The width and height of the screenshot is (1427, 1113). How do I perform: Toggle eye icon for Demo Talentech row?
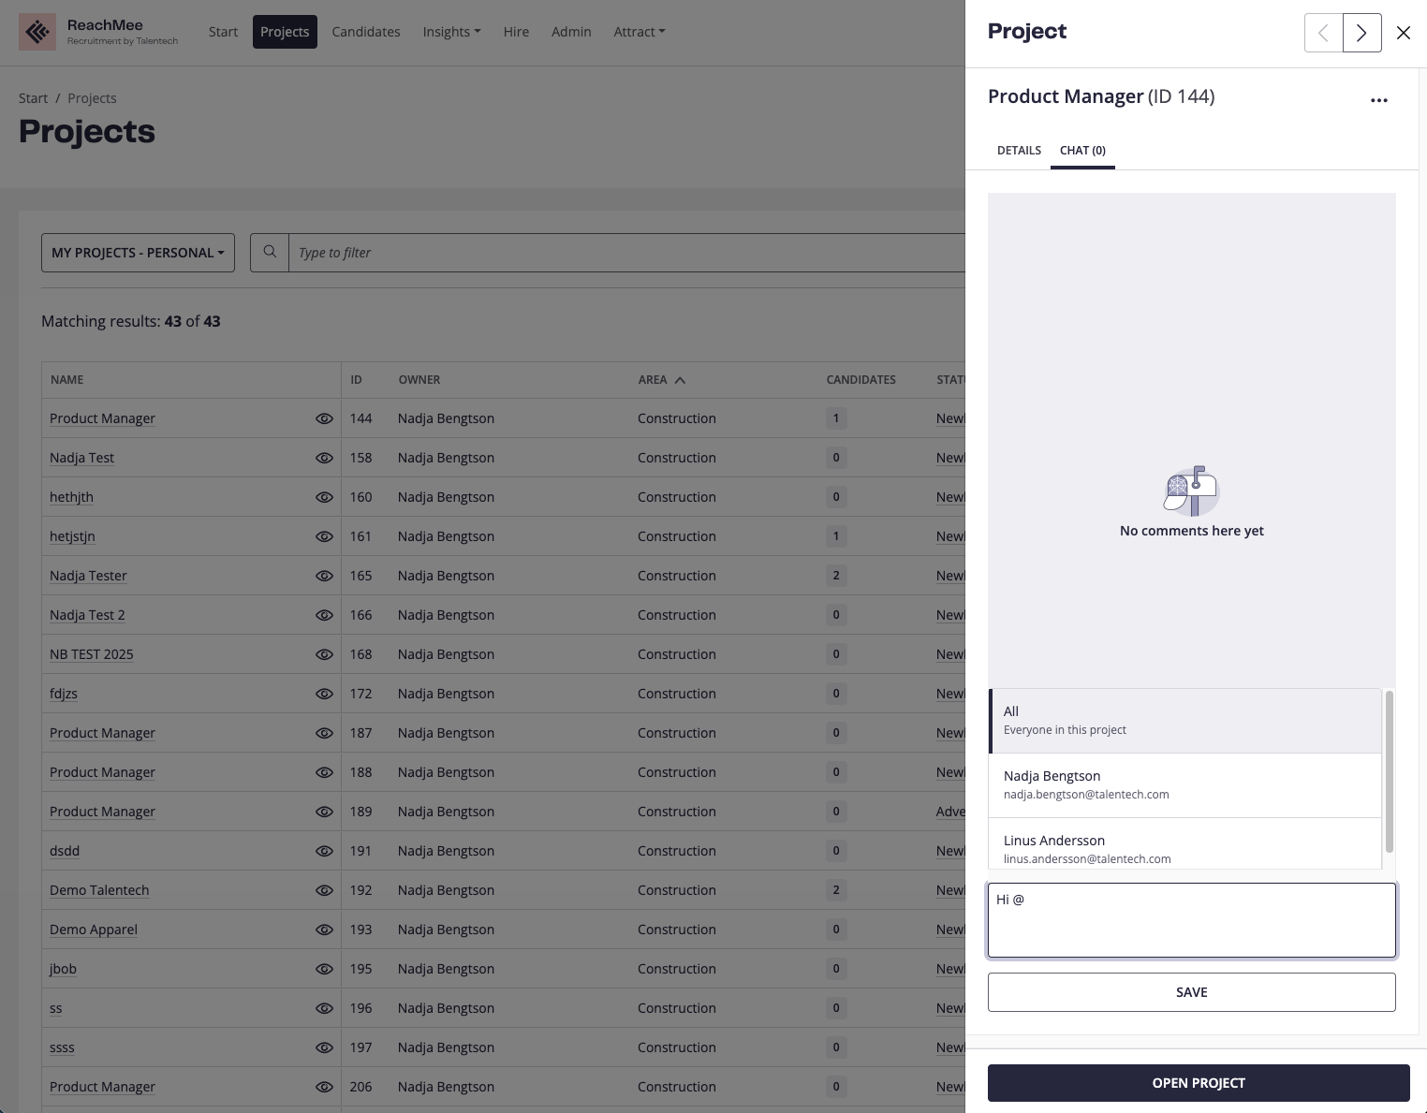324,890
